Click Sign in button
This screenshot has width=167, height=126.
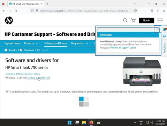coord(146,20)
